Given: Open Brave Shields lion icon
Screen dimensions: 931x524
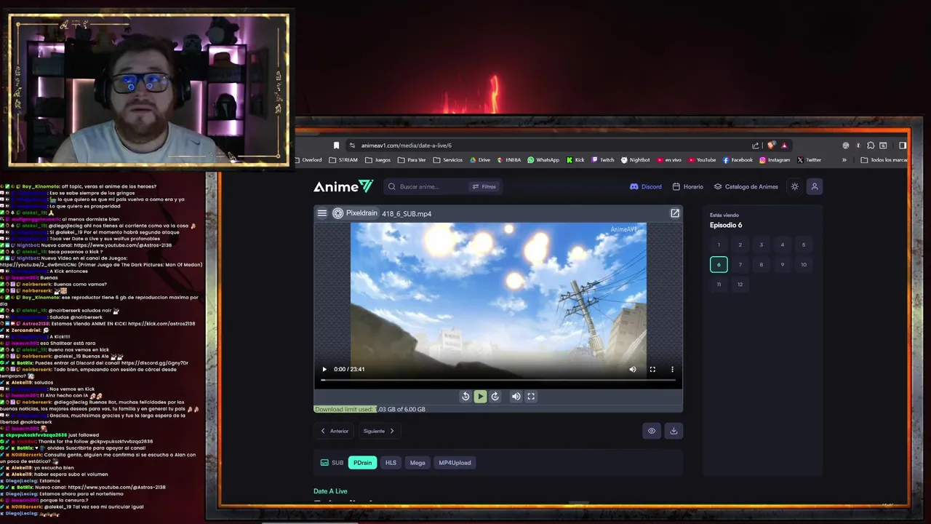Looking at the screenshot, I should pyautogui.click(x=771, y=146).
